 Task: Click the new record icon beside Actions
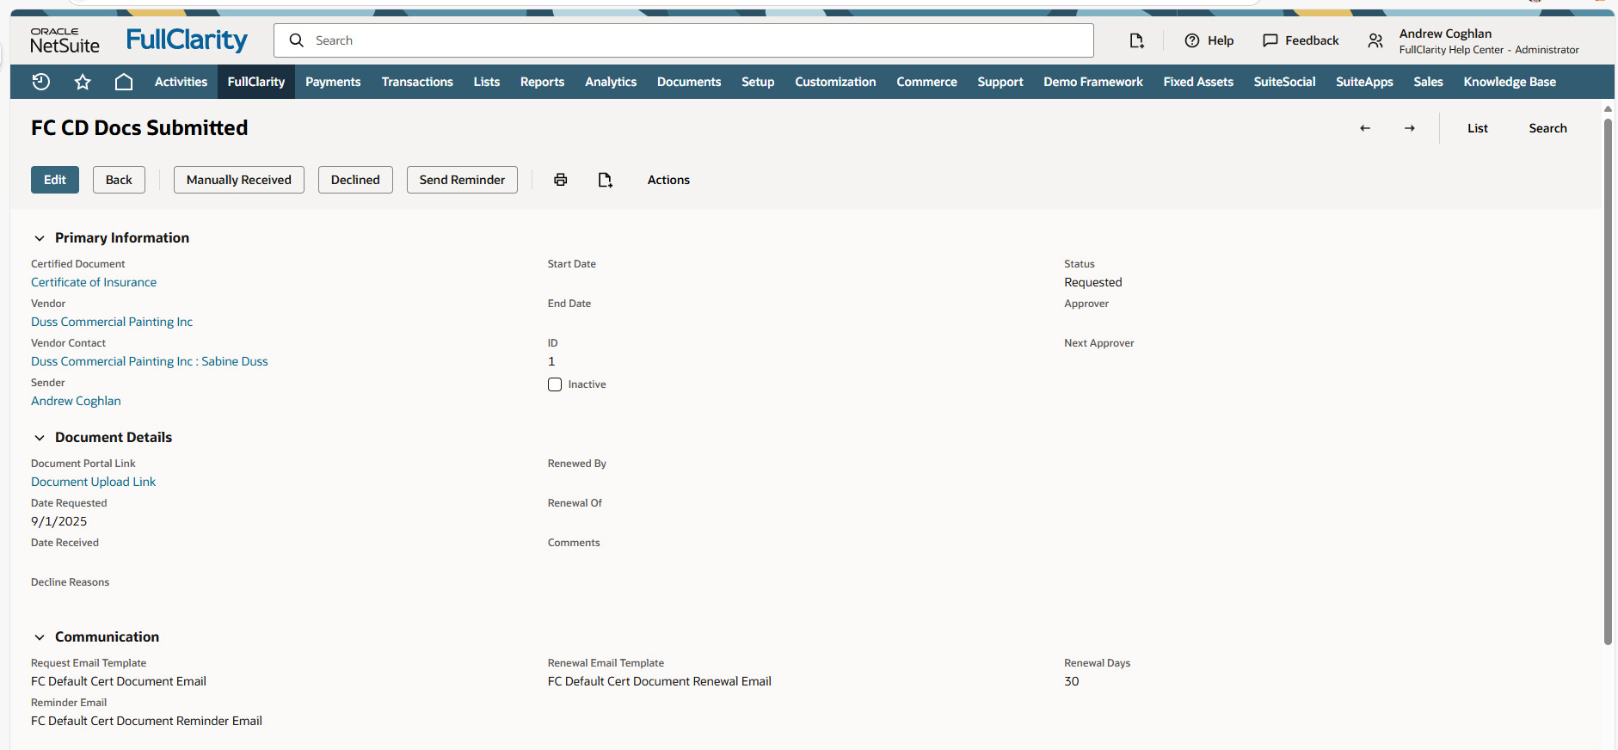pyautogui.click(x=606, y=180)
